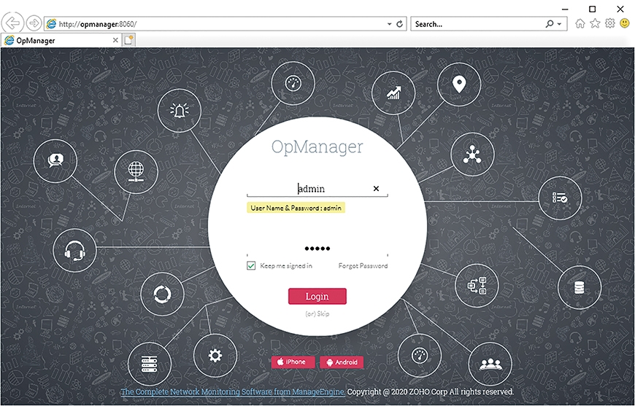
Task: Click the rising chart graph icon
Action: 393,93
